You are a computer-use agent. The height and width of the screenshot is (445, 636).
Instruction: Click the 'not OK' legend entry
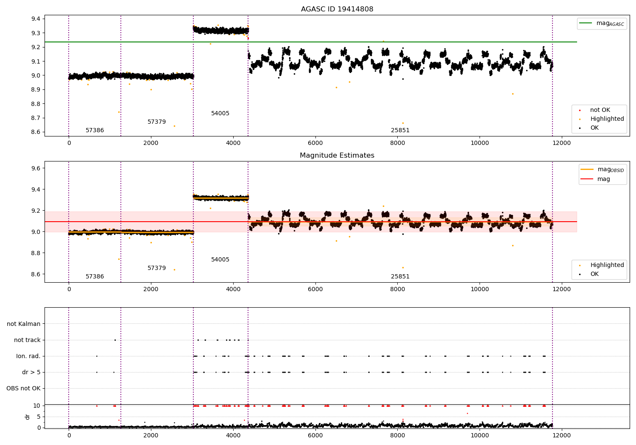click(600, 110)
